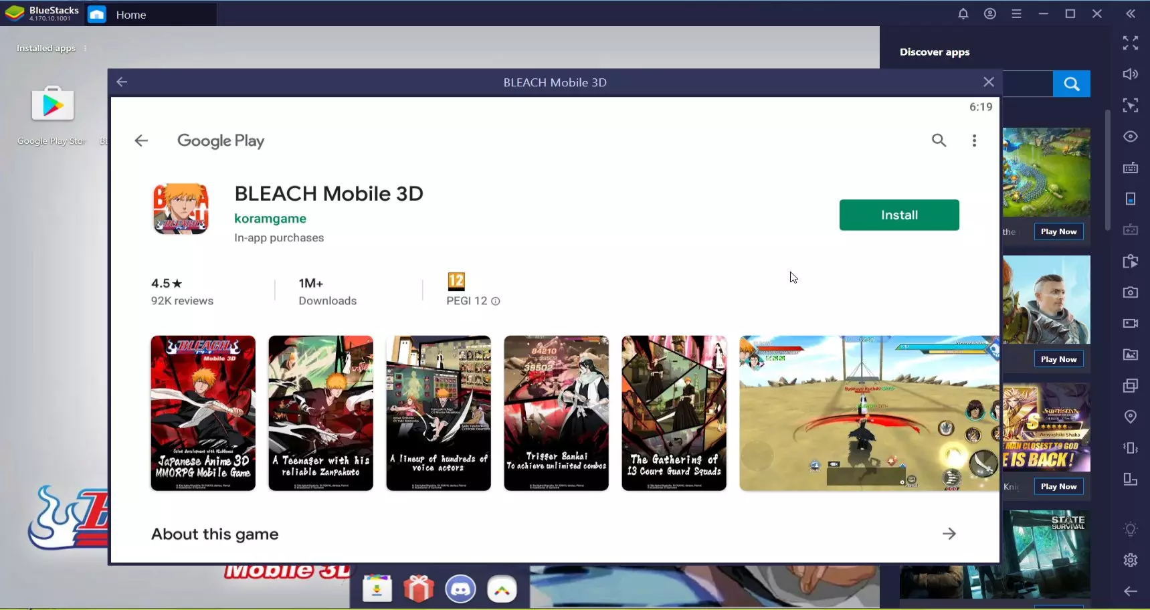Click the volume speaker icon
The height and width of the screenshot is (610, 1150).
(1130, 74)
